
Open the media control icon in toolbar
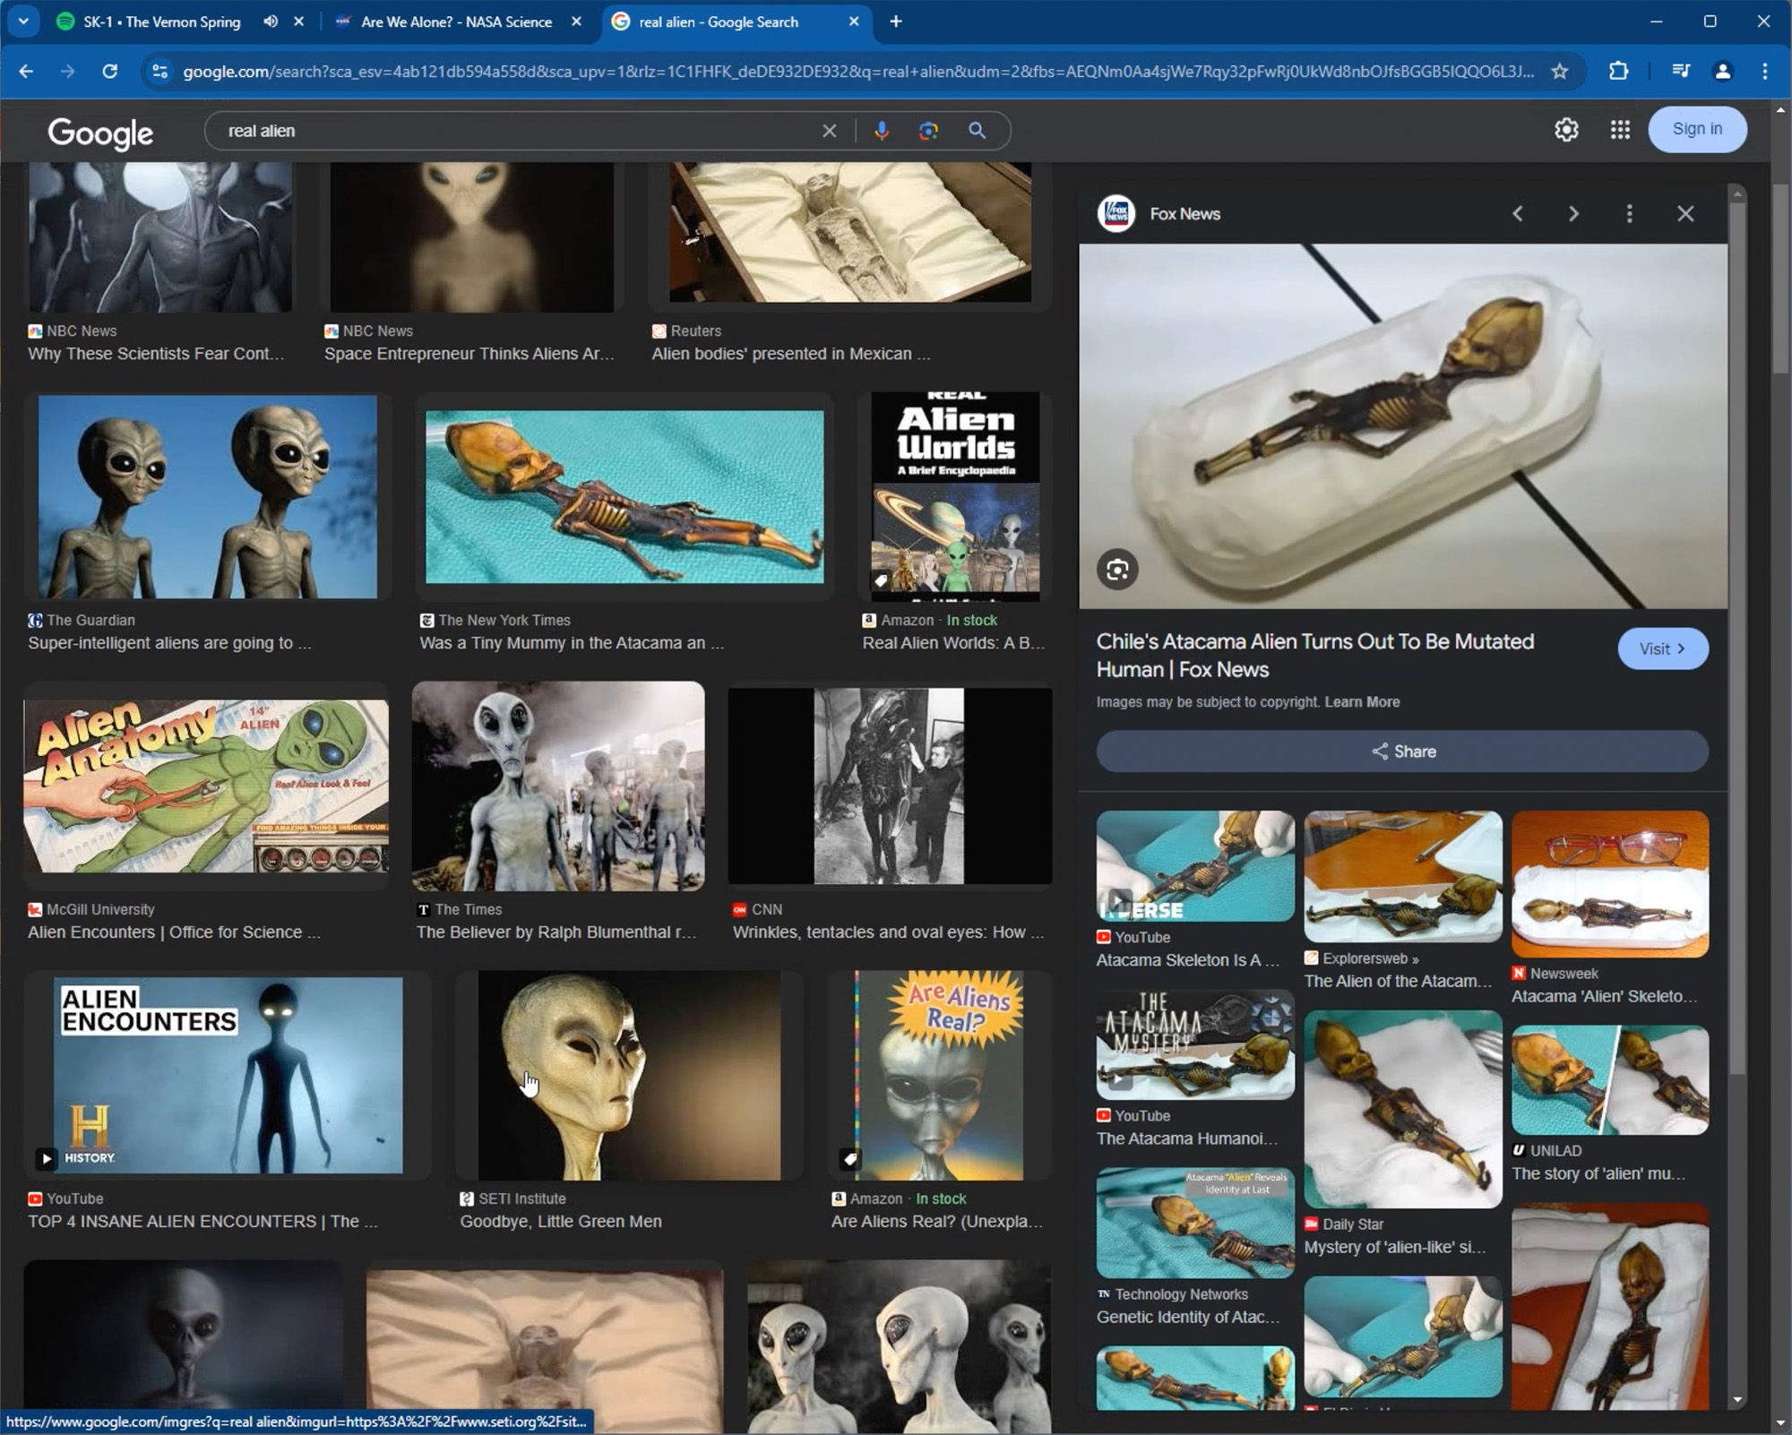point(1681,72)
